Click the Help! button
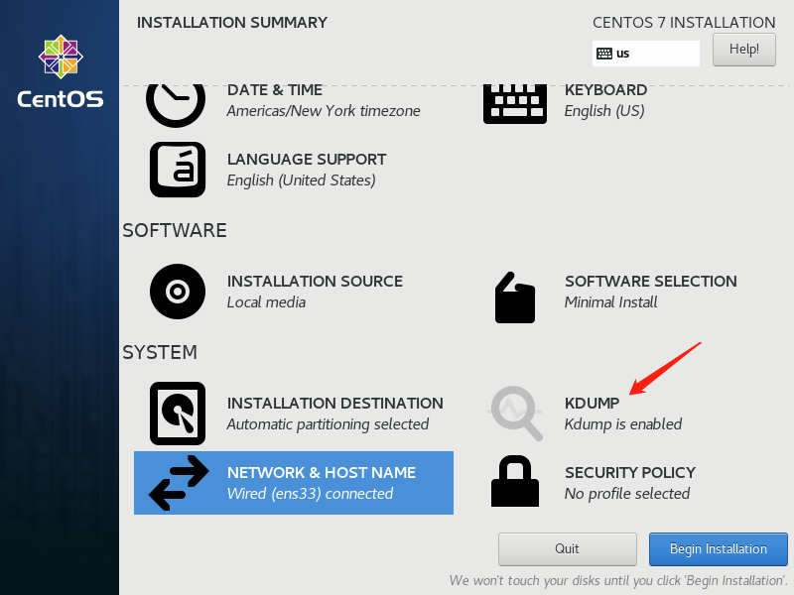 743,50
